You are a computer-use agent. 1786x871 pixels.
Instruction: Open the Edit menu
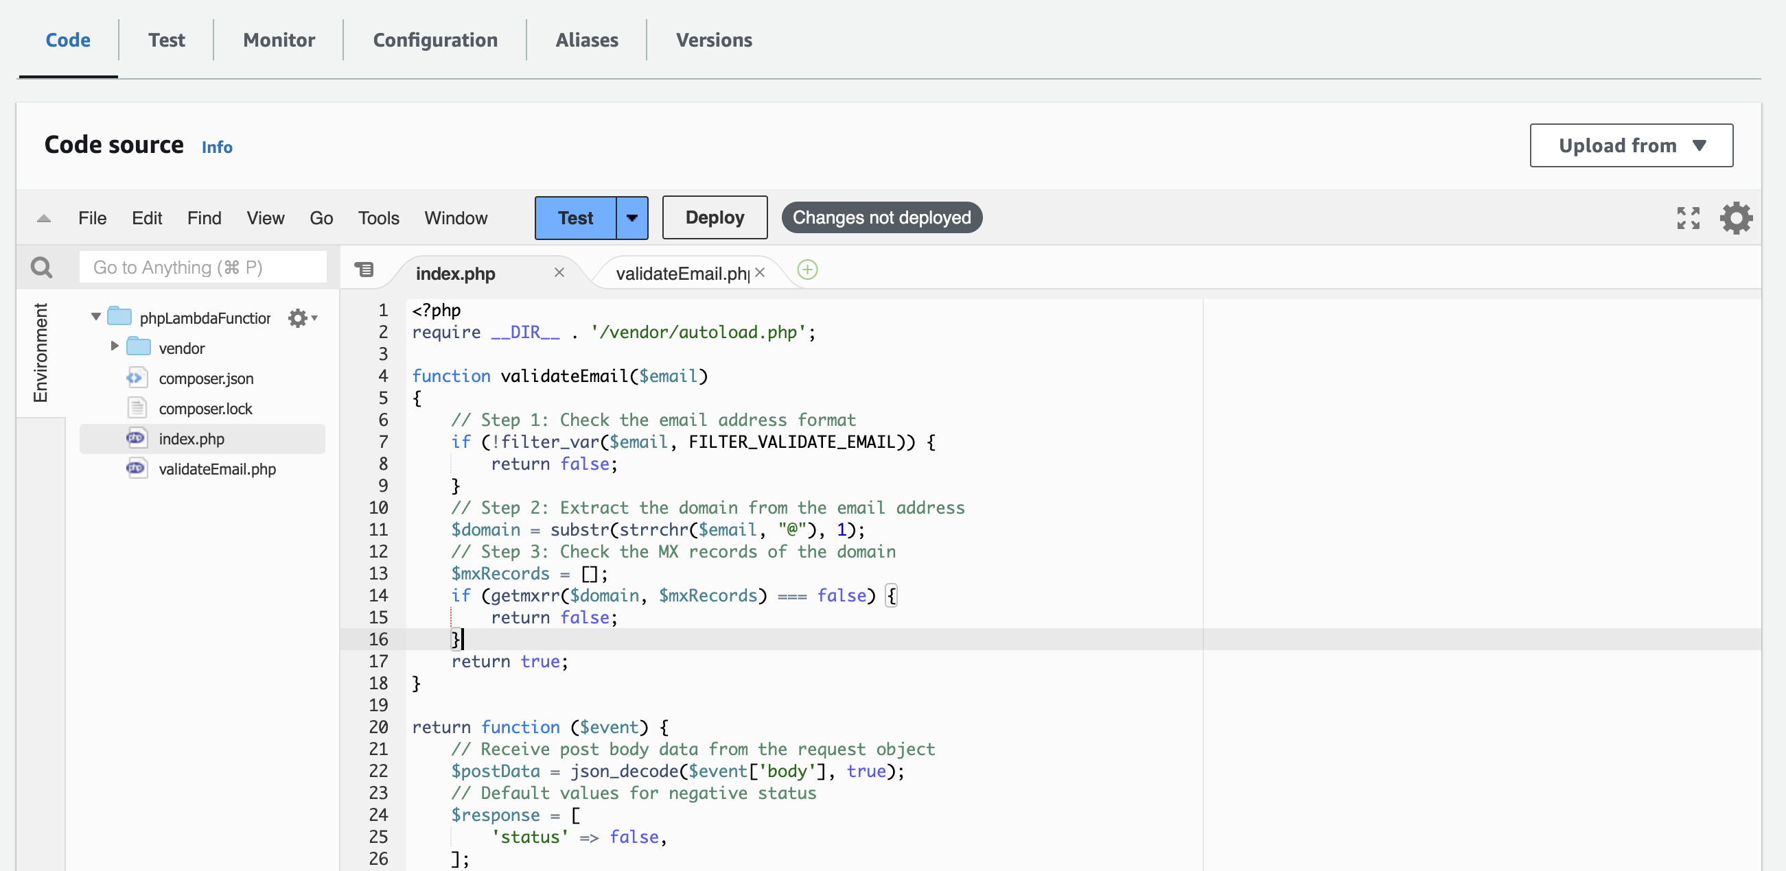click(147, 218)
